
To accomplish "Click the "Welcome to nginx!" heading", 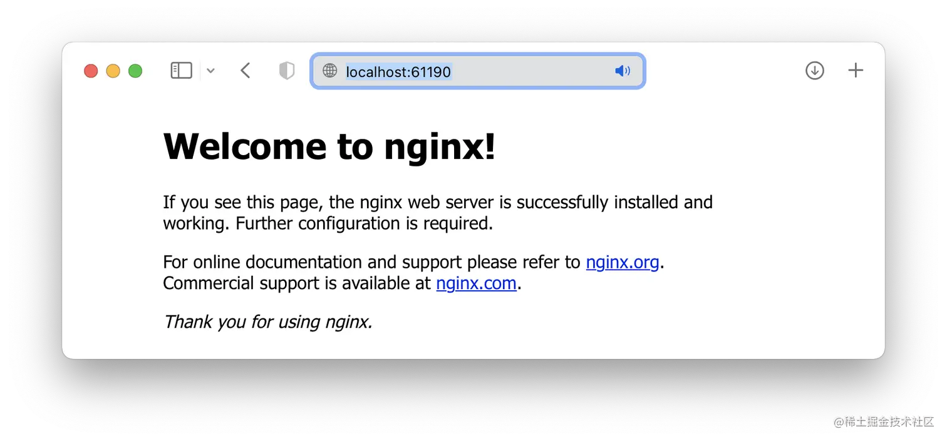I will (x=329, y=146).
